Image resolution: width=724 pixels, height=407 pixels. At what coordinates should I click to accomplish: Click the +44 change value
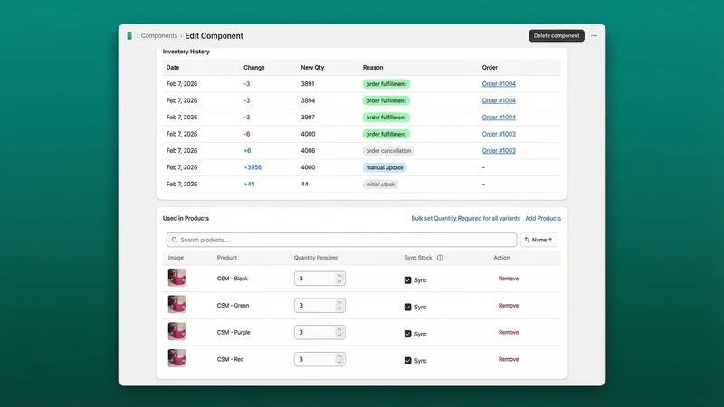coord(249,185)
